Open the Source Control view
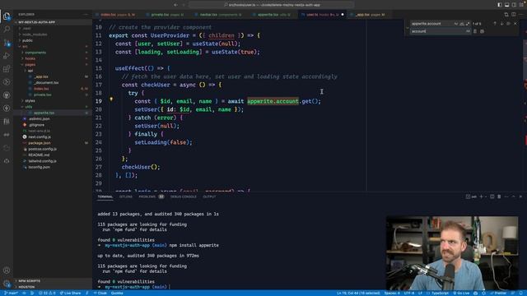527x296 pixels. point(7,43)
